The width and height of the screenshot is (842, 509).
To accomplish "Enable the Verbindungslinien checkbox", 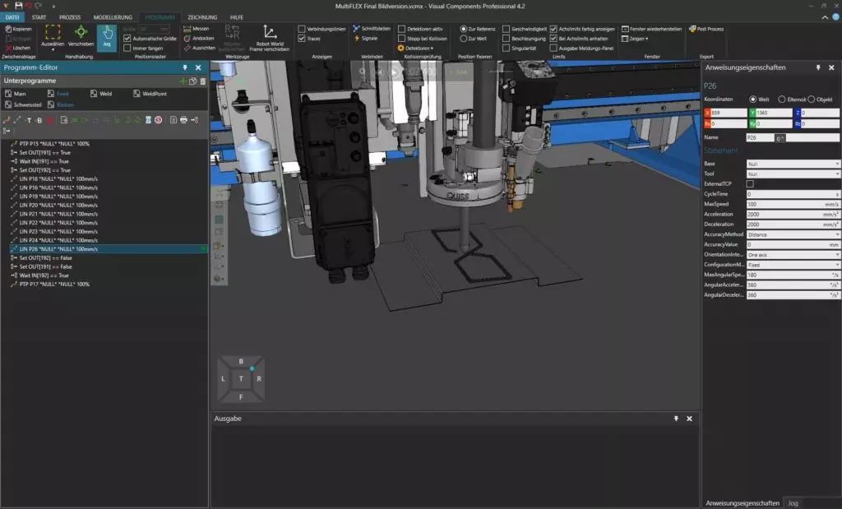I will click(302, 29).
